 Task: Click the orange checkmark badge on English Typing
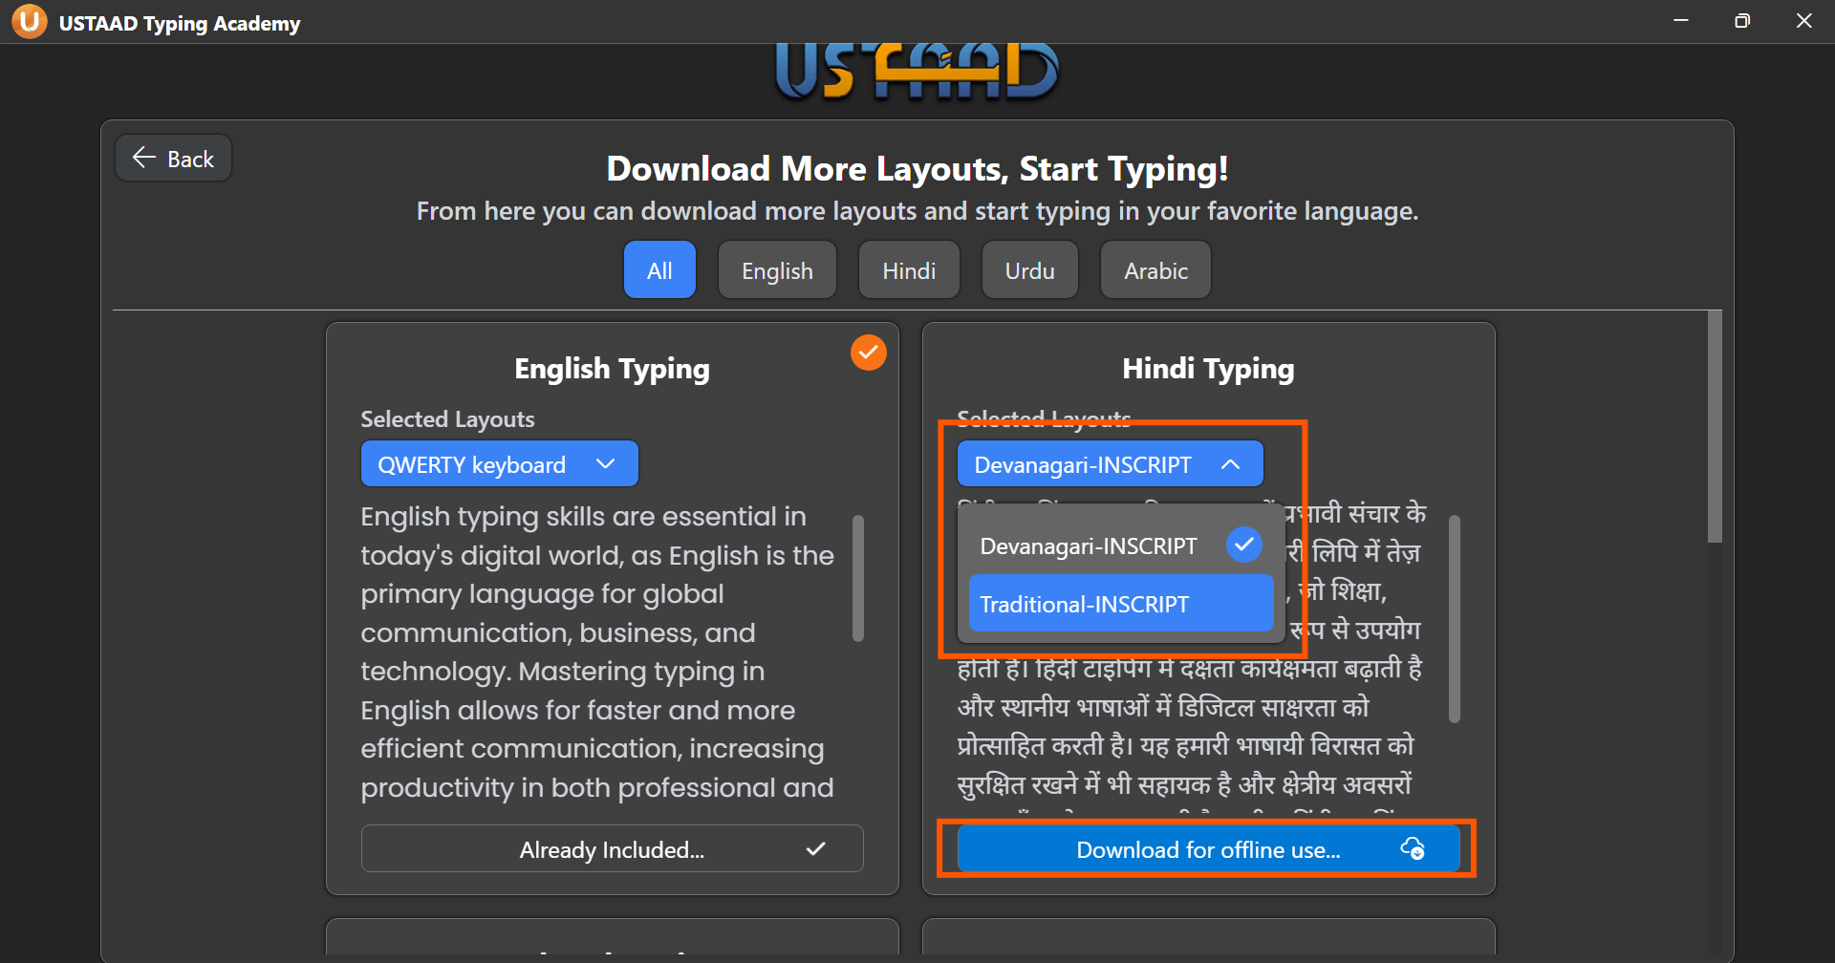[868, 353]
